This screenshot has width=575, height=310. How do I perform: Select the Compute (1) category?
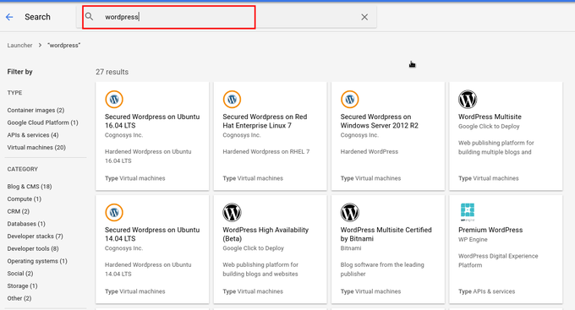tap(25, 199)
